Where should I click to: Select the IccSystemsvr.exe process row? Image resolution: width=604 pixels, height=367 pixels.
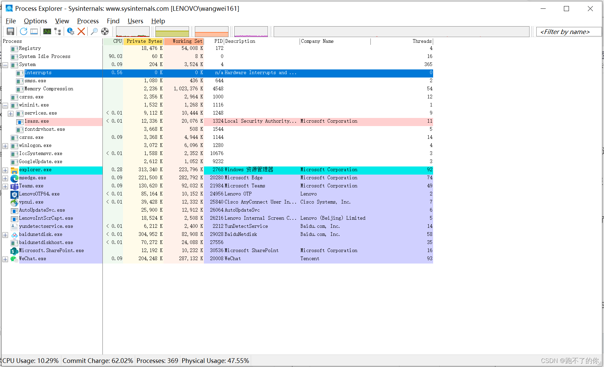click(217, 154)
